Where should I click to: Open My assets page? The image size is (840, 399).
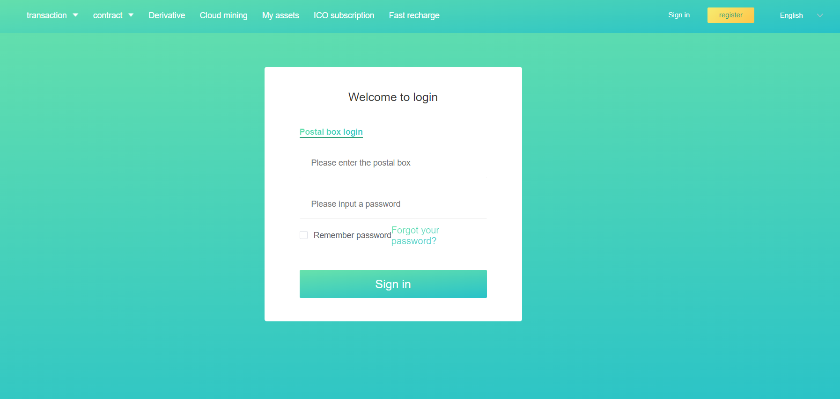click(x=280, y=15)
